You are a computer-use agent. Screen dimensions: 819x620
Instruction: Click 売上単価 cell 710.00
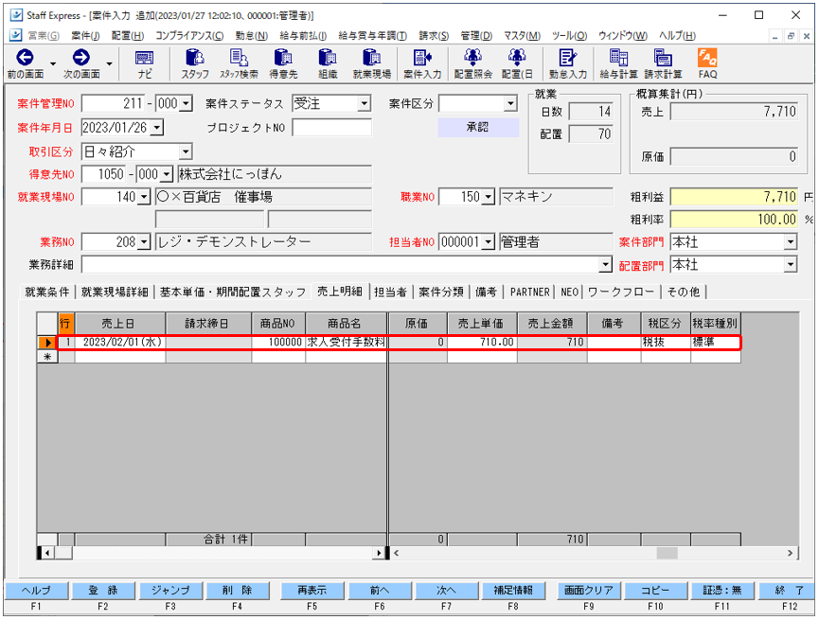coord(482,342)
